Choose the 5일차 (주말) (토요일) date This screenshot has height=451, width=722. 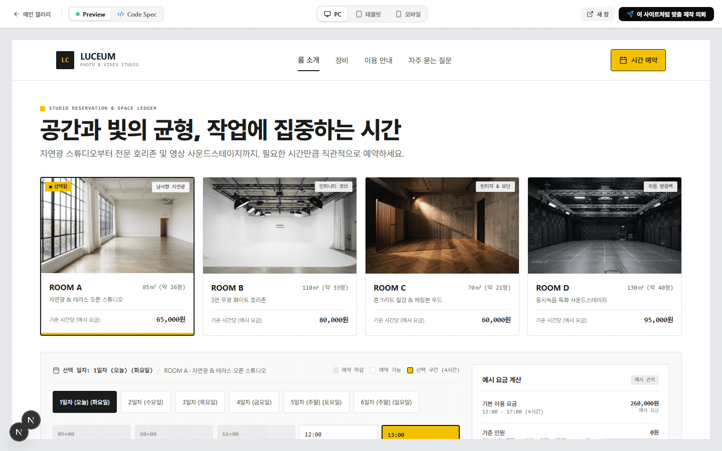point(316,402)
